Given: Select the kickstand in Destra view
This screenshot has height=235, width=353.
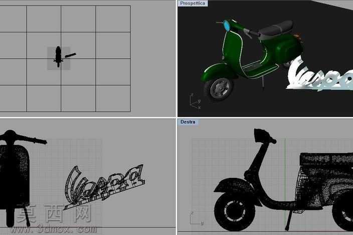Looking at the screenshot, I should click(x=289, y=219).
